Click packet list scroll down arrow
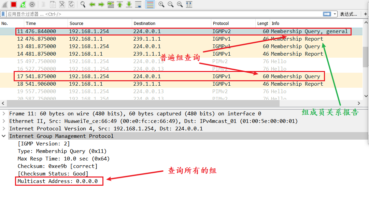Viewport: 369px width, 198px height. coord(366,96)
